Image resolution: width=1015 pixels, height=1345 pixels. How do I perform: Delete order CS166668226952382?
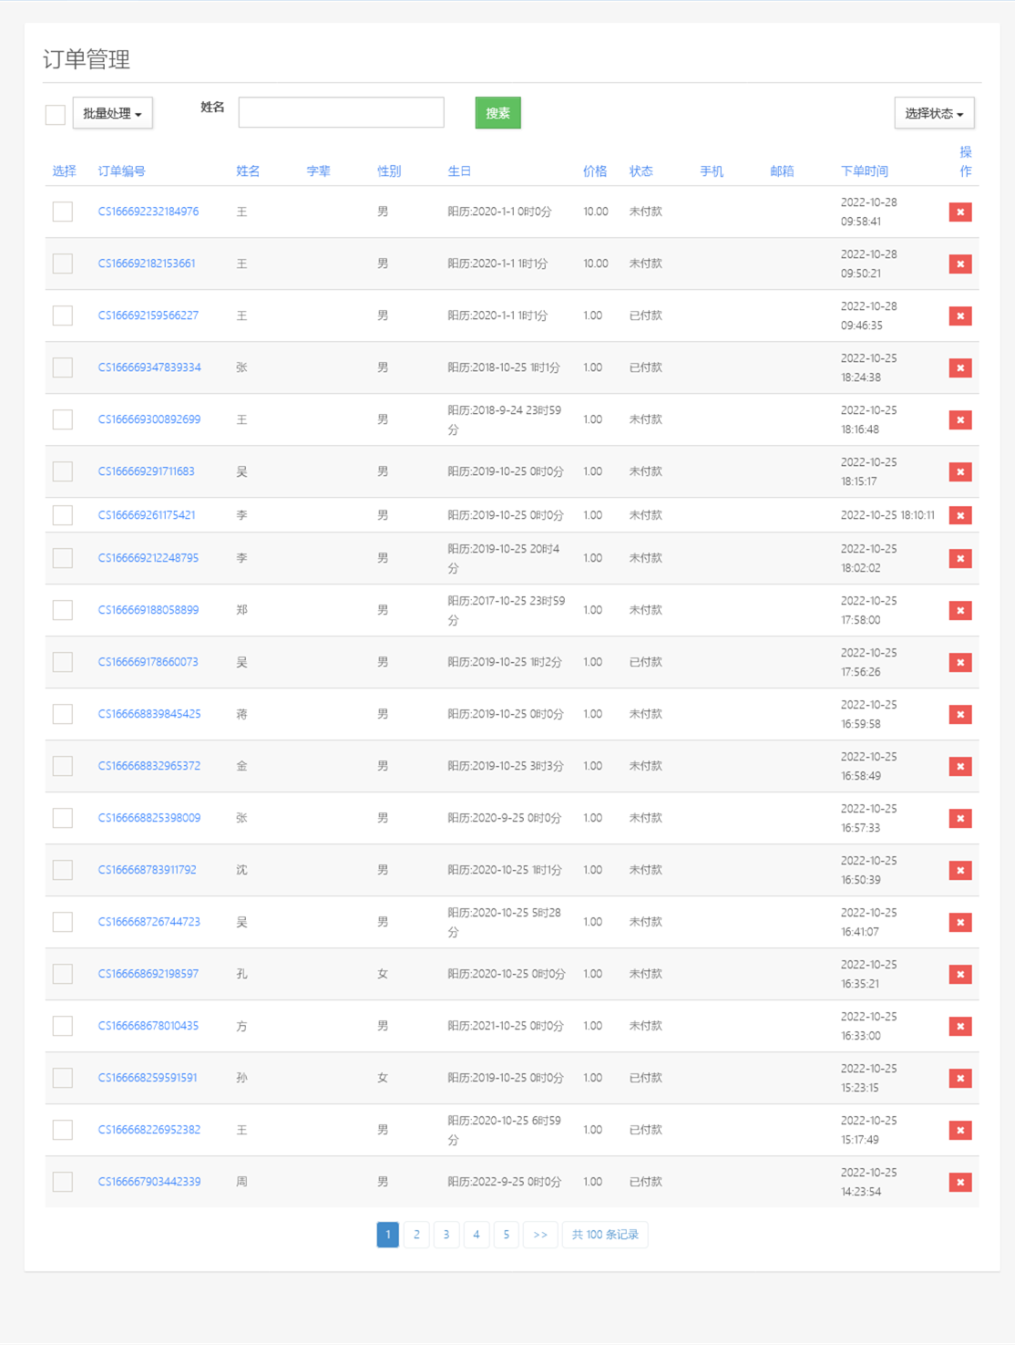point(960,1130)
